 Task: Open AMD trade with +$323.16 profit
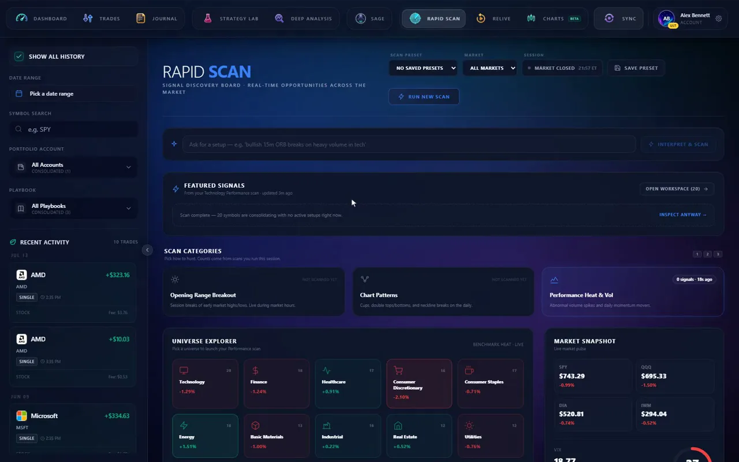coord(73,292)
